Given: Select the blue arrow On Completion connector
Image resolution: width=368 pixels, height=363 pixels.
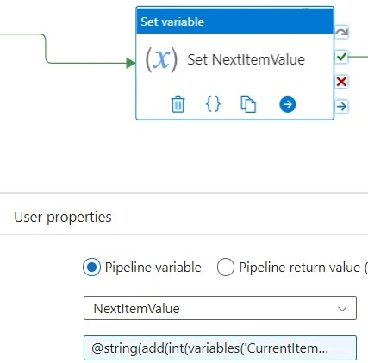Looking at the screenshot, I should tap(341, 107).
